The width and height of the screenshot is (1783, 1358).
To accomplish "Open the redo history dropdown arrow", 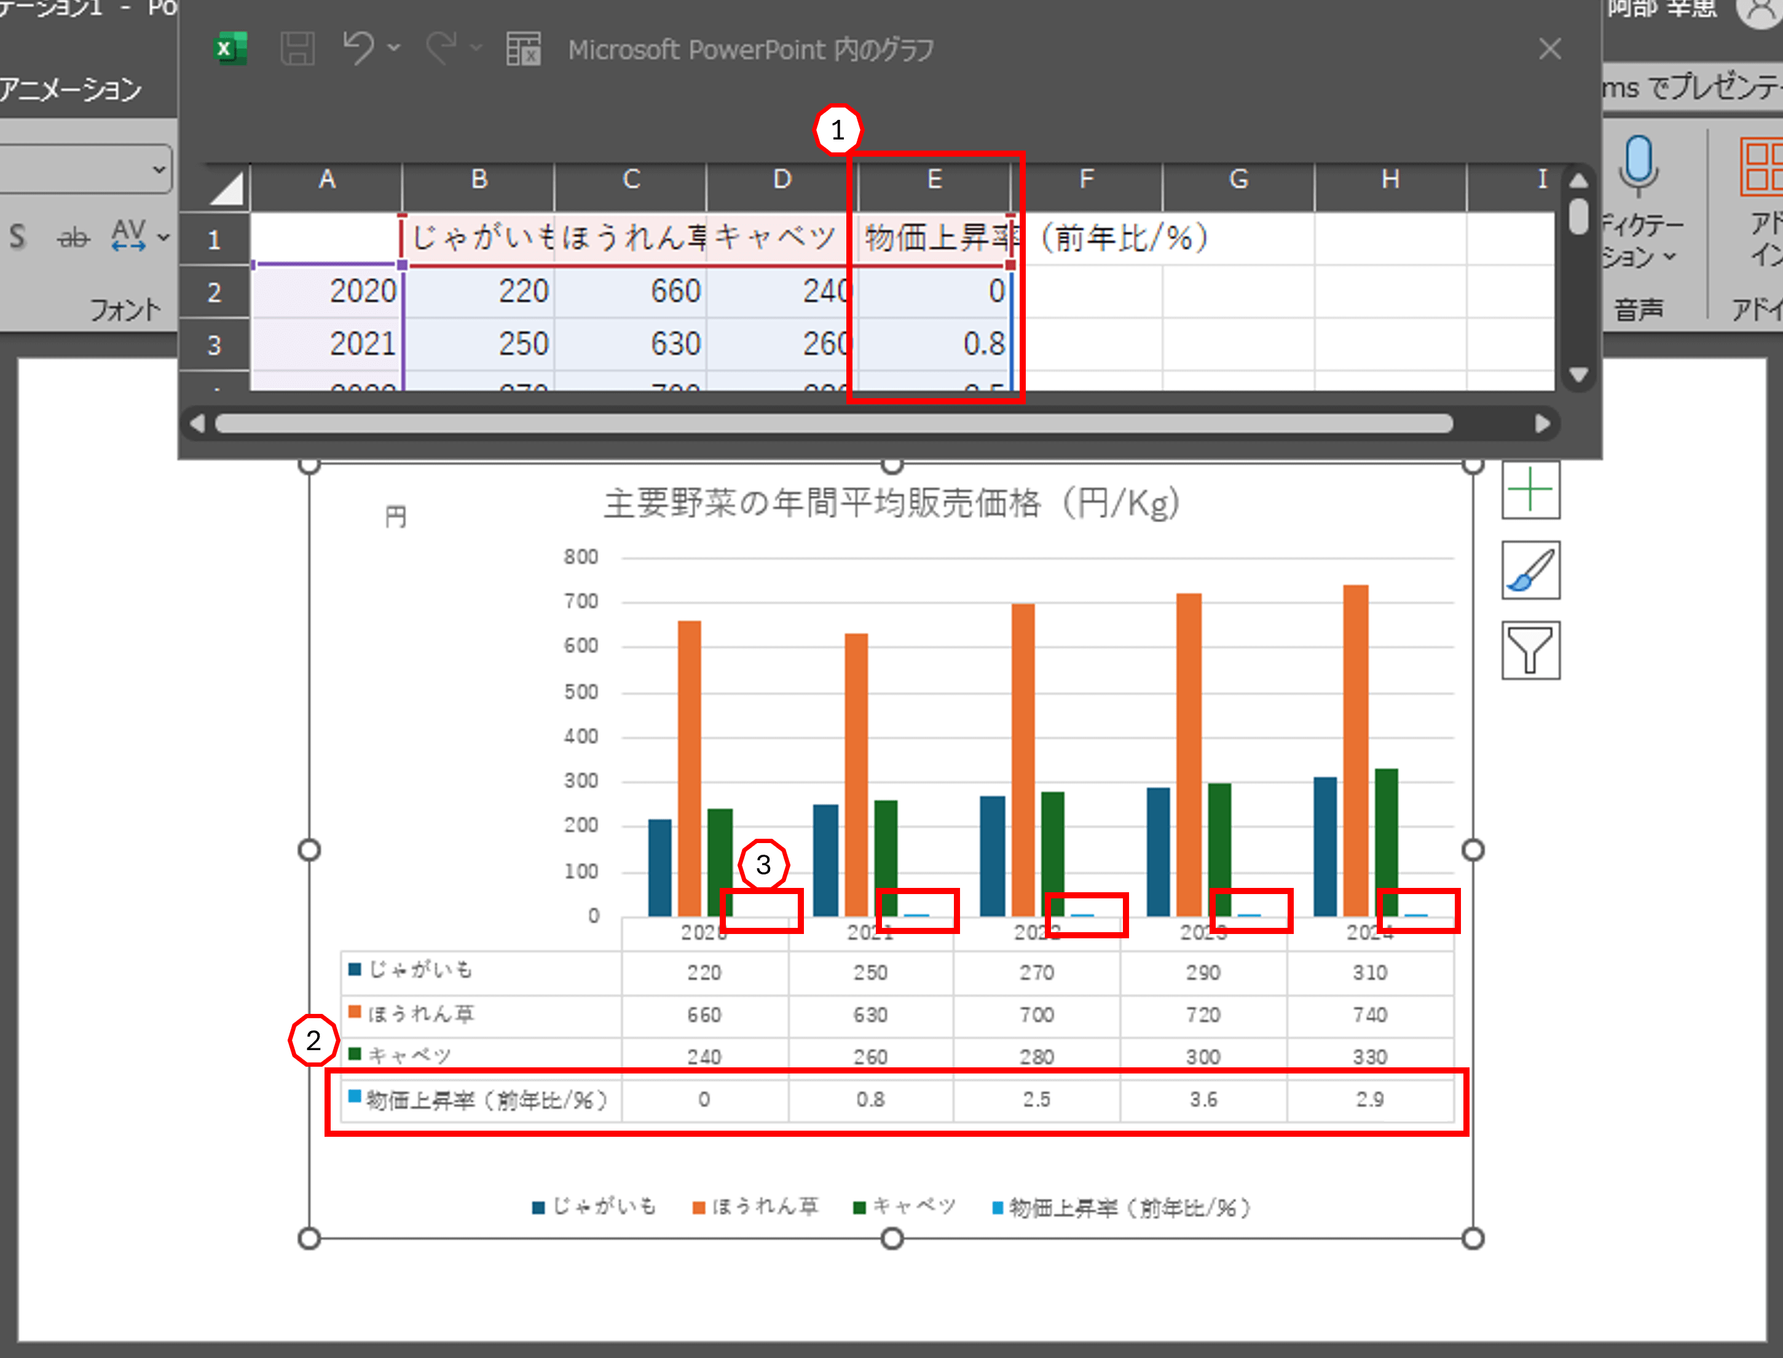I will coord(476,49).
